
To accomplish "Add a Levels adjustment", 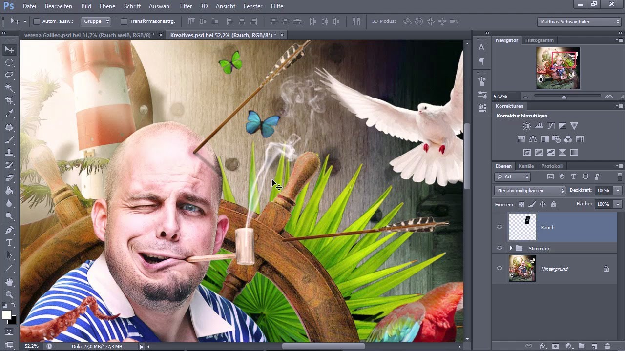I will tap(539, 126).
